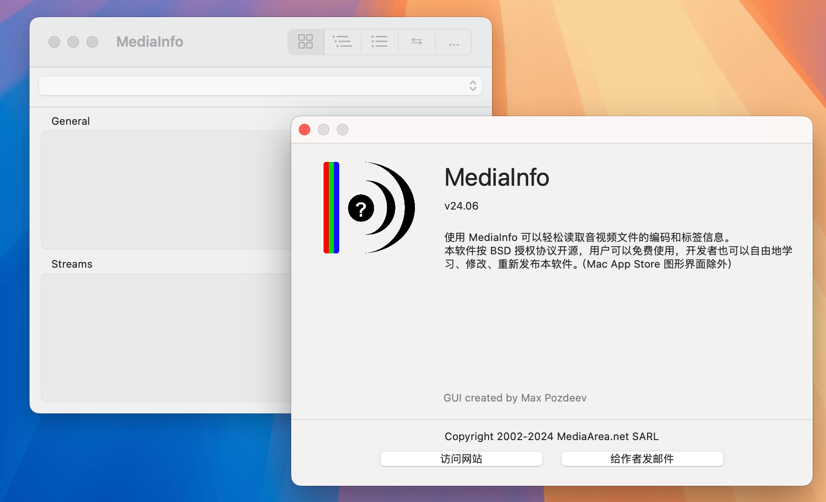The width and height of the screenshot is (826, 502).
Task: Select the tree view toolbar icon
Action: 343,42
